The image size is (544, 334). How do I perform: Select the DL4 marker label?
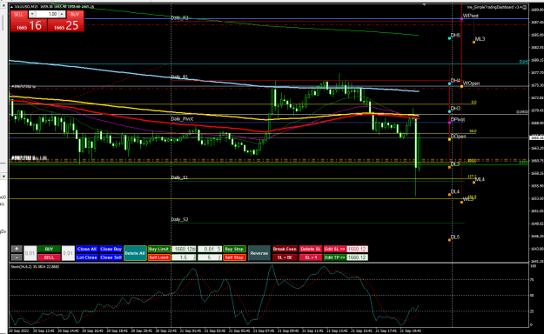coord(455,191)
